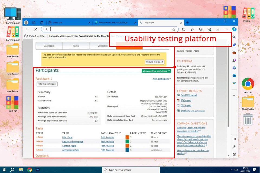This screenshot has height=173, width=260.
Task: Open the Internet Chrome desktop icon
Action: pos(248,86)
